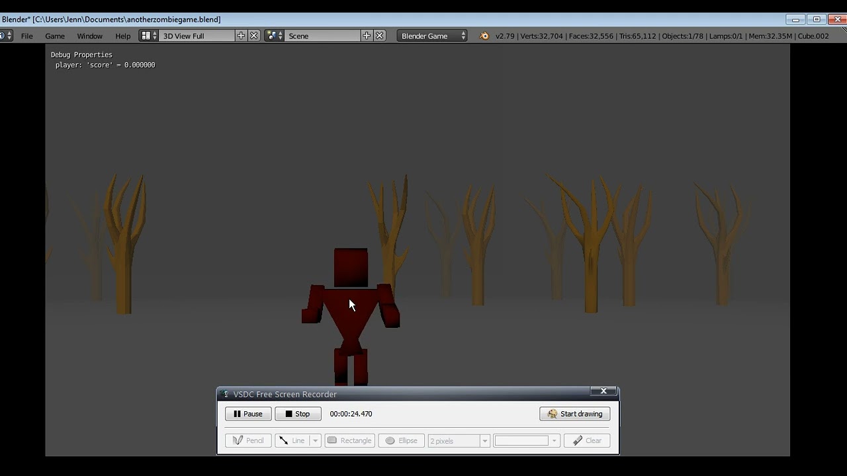The width and height of the screenshot is (847, 476).
Task: Click the 'Faces:32,556' statistic text
Action: [x=591, y=36]
